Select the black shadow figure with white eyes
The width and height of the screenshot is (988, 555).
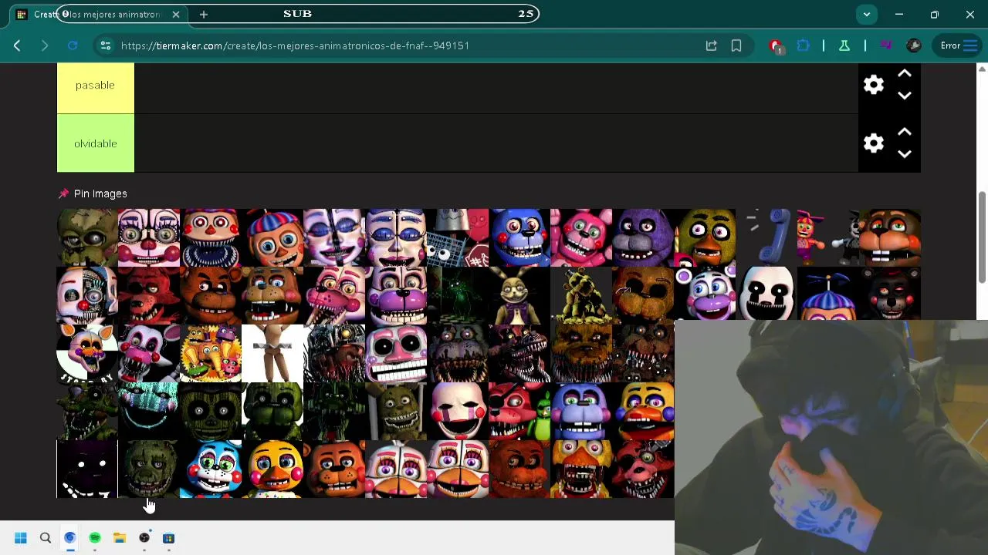[87, 469]
